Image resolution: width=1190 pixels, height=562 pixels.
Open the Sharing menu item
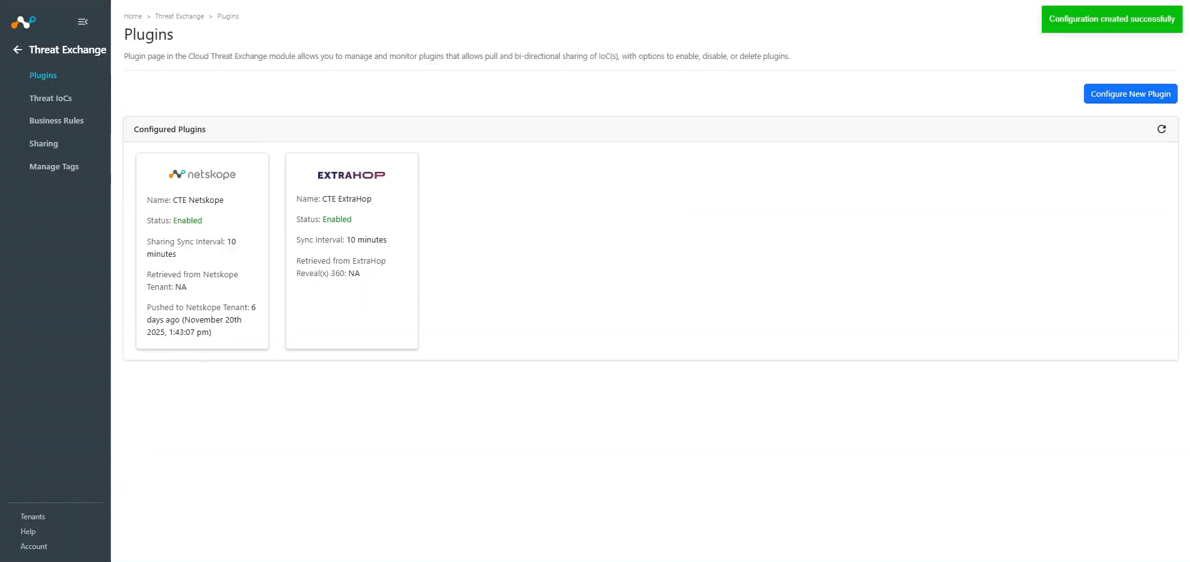[43, 143]
